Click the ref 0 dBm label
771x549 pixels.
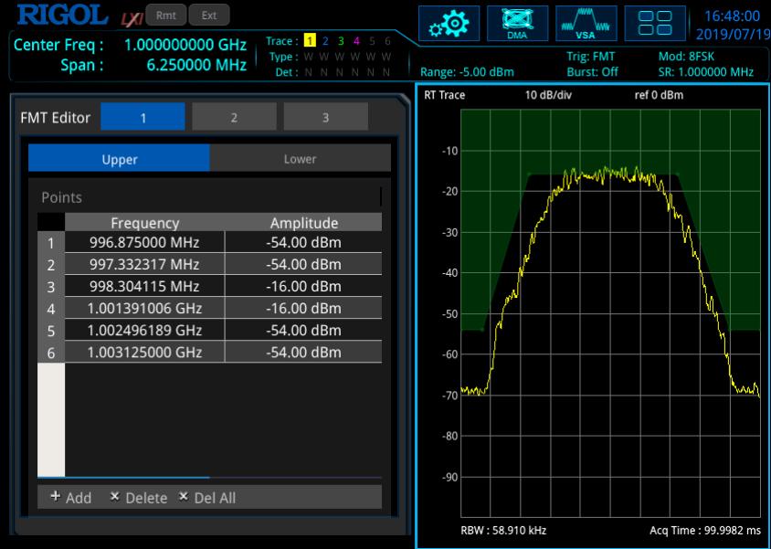pyautogui.click(x=659, y=95)
